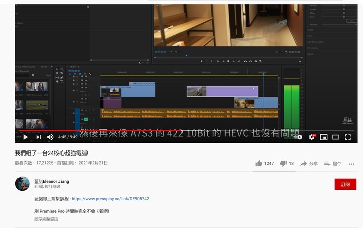Click the time display 4:45 / 9:49
Screen dimensions: 363x228
[68, 137]
